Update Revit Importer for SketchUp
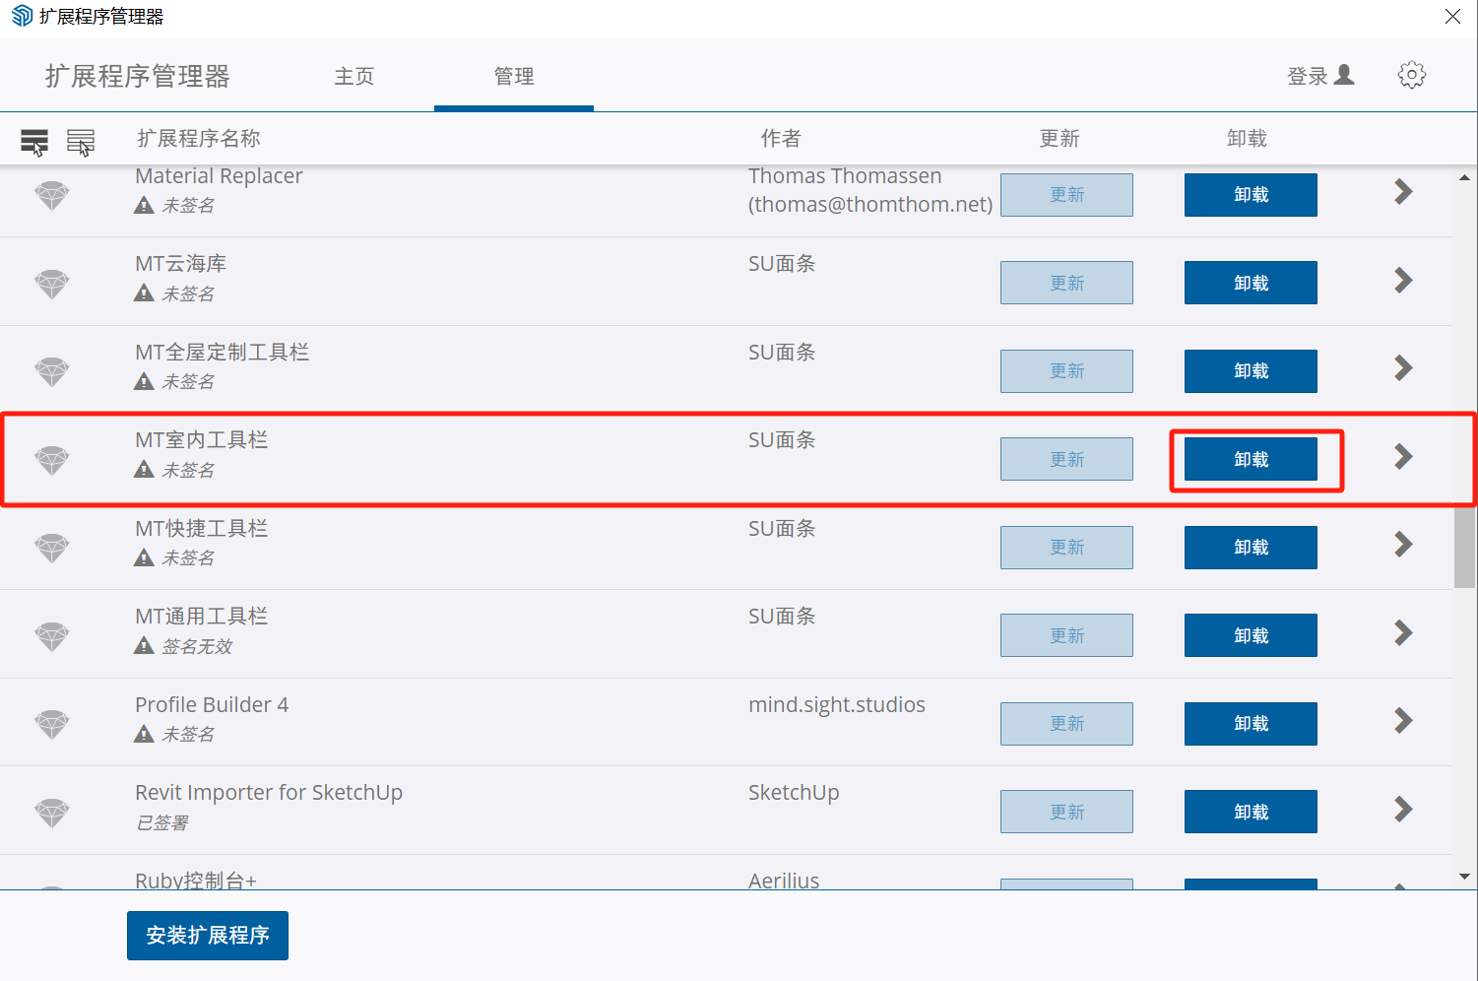This screenshot has width=1478, height=981. click(x=1066, y=812)
